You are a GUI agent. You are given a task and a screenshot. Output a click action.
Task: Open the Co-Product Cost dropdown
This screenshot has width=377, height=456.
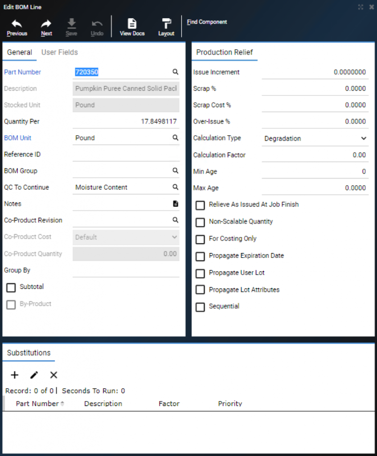pos(126,237)
